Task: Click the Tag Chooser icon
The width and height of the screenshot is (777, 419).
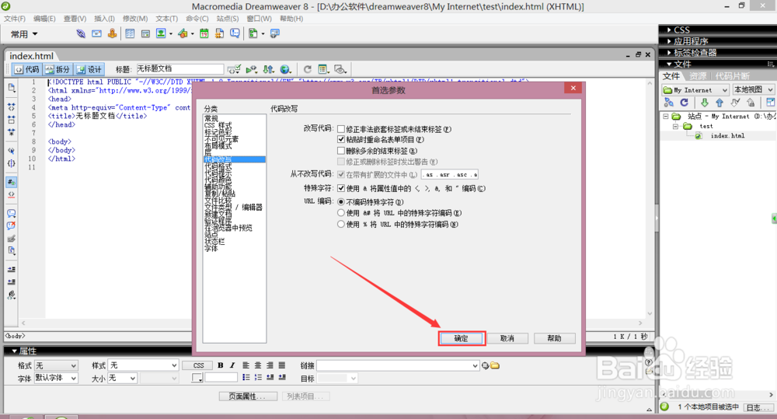Action: pyautogui.click(x=275, y=33)
